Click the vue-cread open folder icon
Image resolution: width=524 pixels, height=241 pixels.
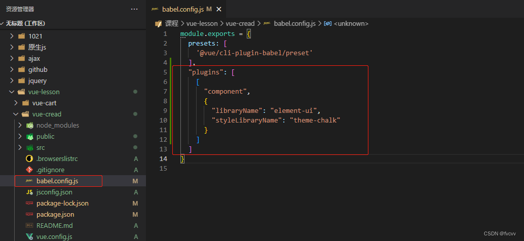pyautogui.click(x=26, y=114)
